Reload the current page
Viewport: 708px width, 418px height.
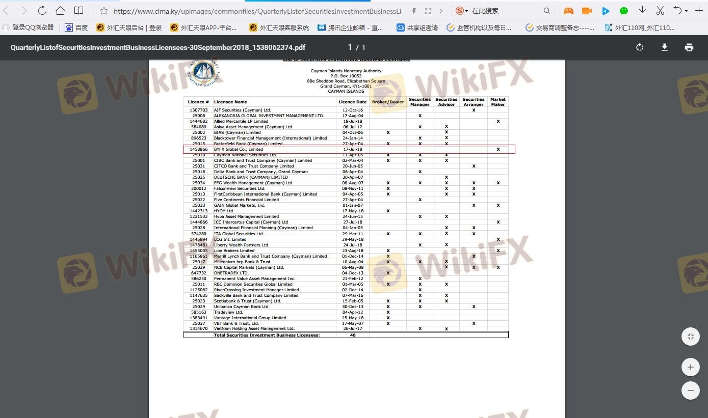42,11
